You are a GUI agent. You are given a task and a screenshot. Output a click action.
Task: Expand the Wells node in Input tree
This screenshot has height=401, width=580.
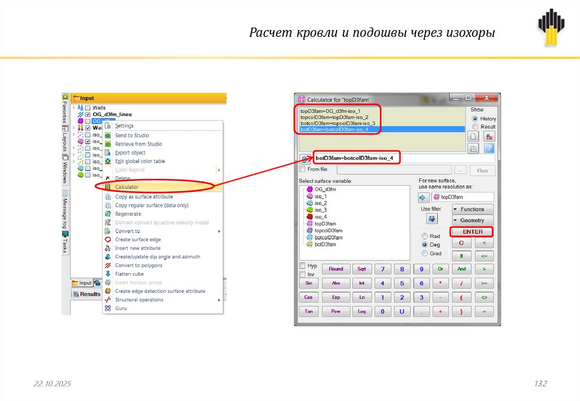pyautogui.click(x=74, y=108)
